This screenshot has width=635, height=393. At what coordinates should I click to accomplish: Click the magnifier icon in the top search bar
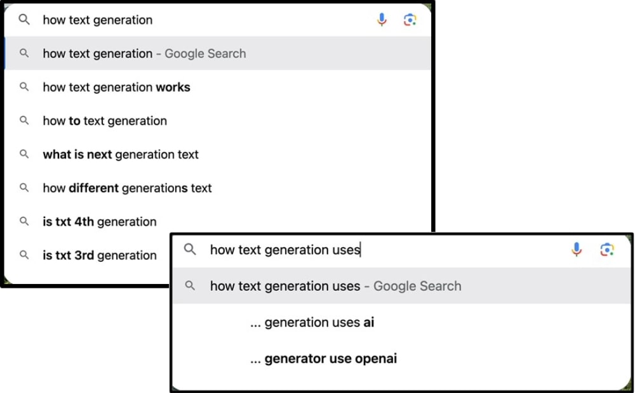(23, 20)
